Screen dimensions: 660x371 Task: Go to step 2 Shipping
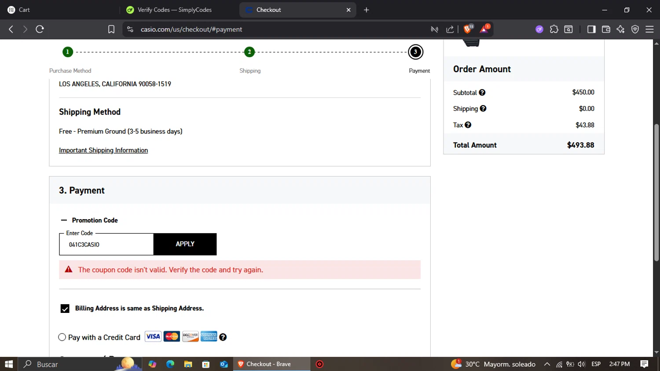249,52
